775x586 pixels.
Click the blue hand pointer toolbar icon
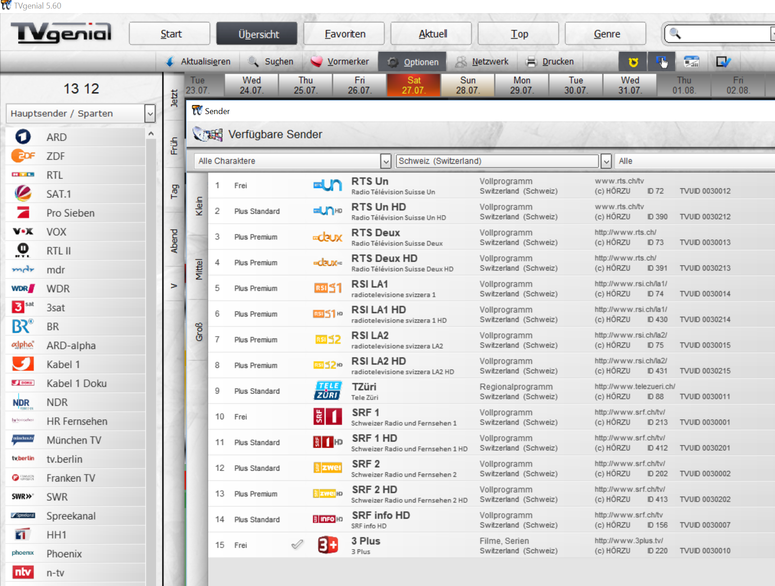[661, 62]
